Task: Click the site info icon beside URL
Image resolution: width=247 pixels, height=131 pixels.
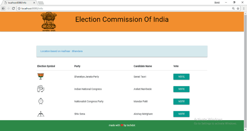Action: click(x=19, y=9)
